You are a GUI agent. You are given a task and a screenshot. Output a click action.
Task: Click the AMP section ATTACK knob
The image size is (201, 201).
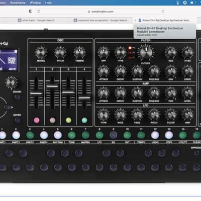pyautogui.click(x=104, y=93)
